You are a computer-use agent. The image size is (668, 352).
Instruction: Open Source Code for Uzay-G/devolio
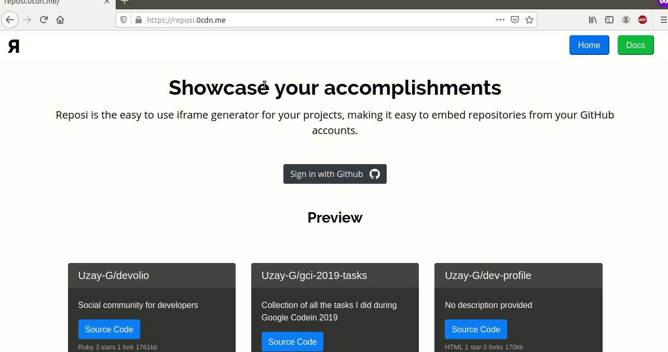point(109,329)
